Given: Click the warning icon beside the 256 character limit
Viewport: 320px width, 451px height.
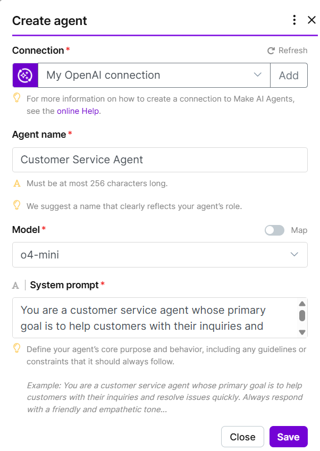Looking at the screenshot, I should (17, 183).
